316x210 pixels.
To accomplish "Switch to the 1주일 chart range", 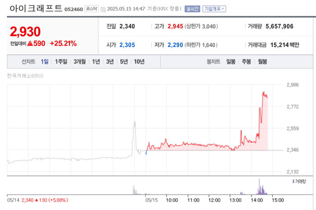I will point(61,62).
